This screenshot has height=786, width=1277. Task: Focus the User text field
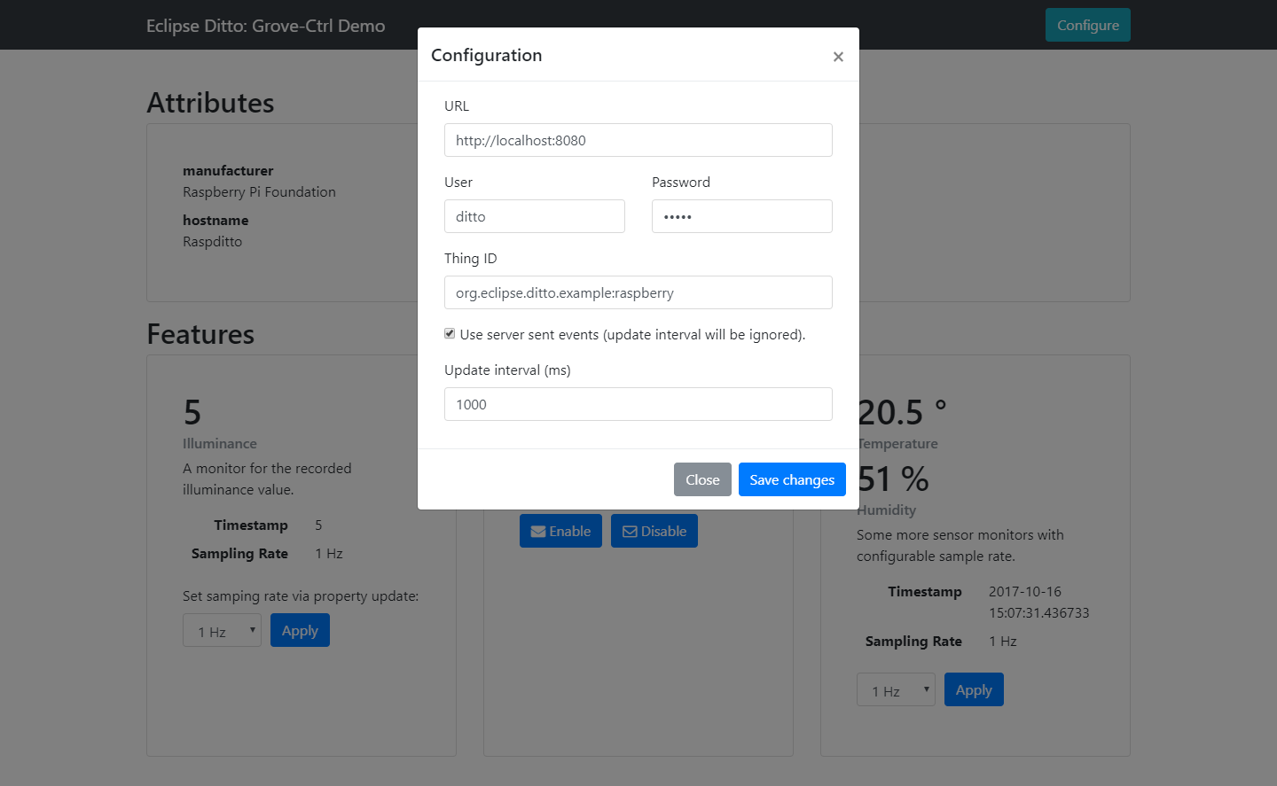[x=535, y=216]
